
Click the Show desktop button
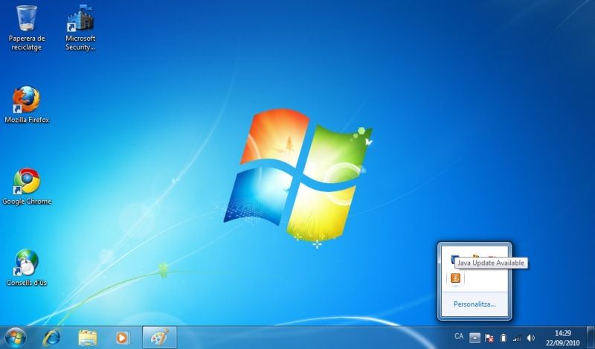[x=591, y=338]
